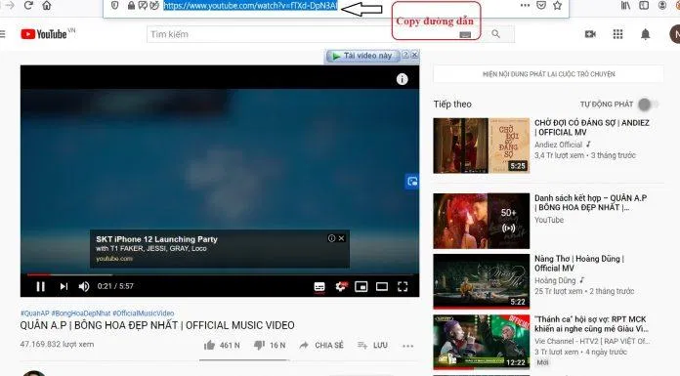Open the notifications bell
Viewport: 680px width, 376px height.
point(645,34)
